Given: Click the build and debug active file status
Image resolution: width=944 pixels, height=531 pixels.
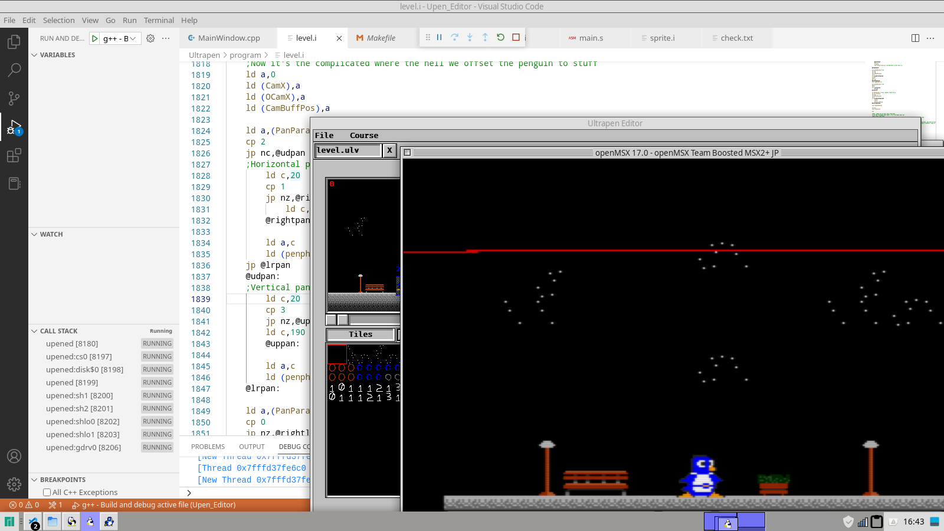Looking at the screenshot, I should [154, 505].
